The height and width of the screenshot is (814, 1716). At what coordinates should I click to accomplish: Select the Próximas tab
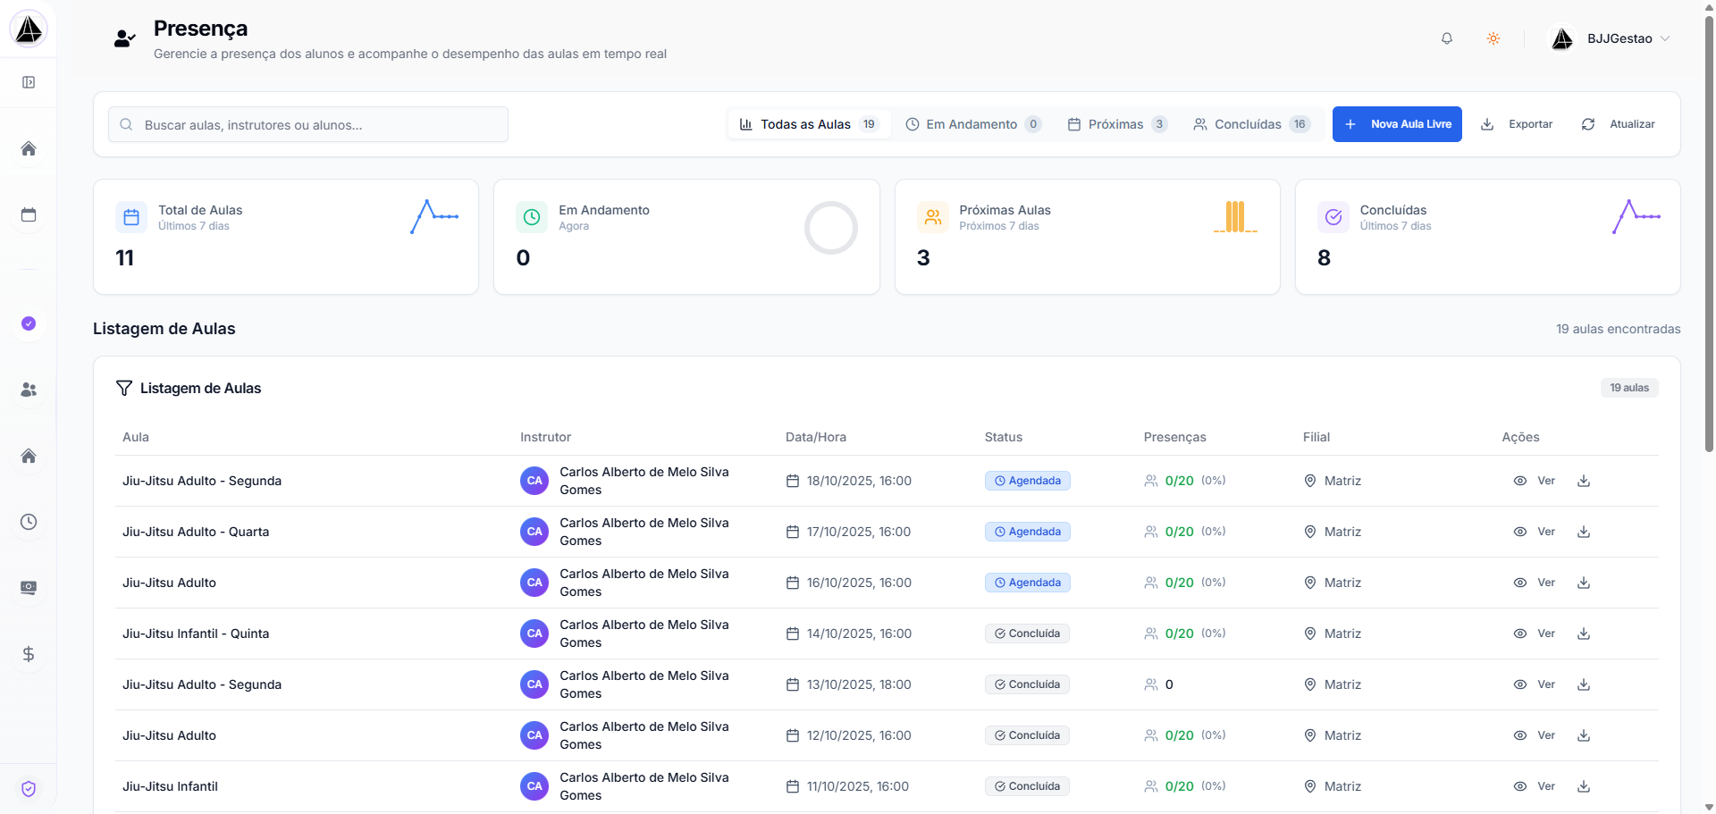tap(1117, 124)
